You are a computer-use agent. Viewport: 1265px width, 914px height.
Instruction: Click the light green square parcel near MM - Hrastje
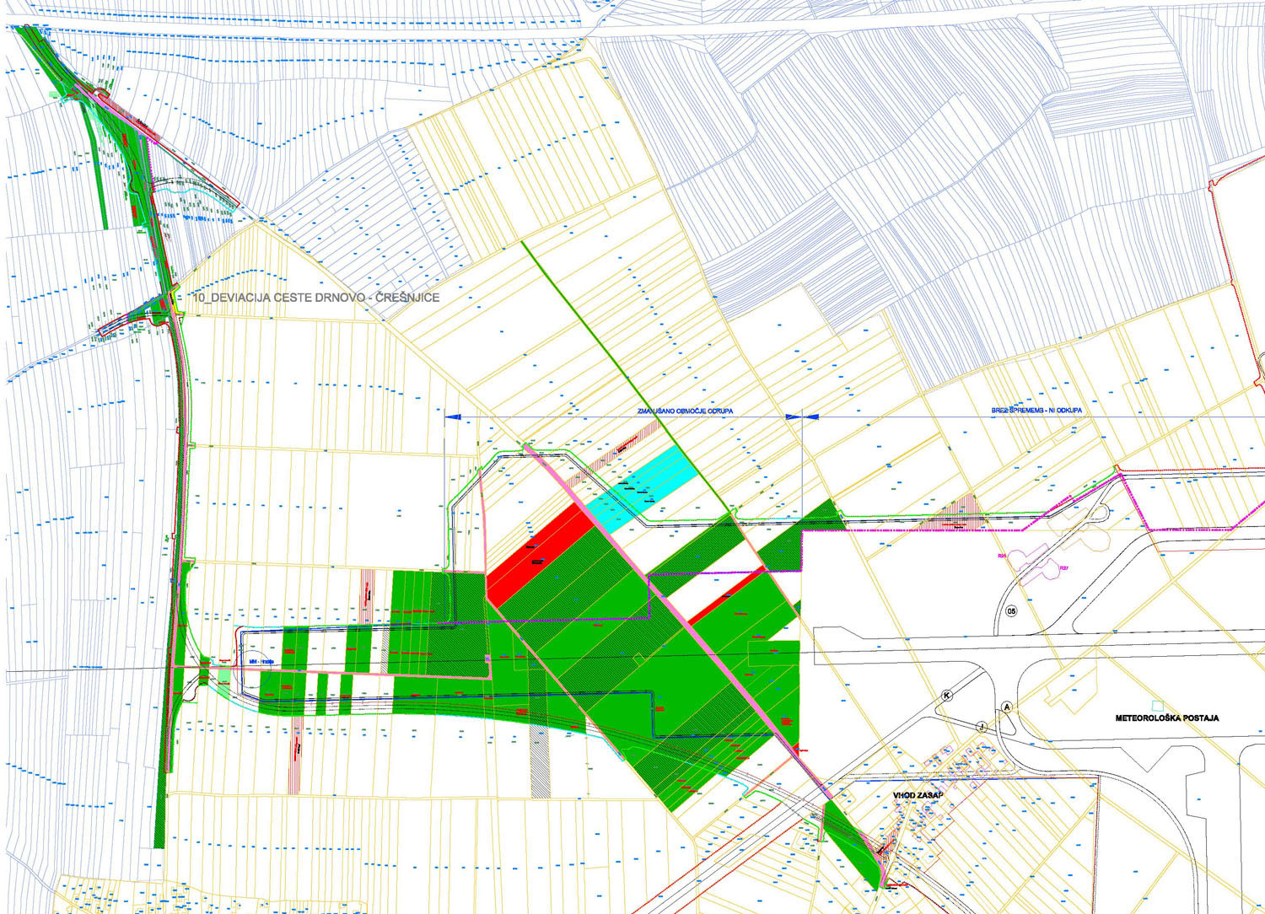pyautogui.click(x=223, y=675)
